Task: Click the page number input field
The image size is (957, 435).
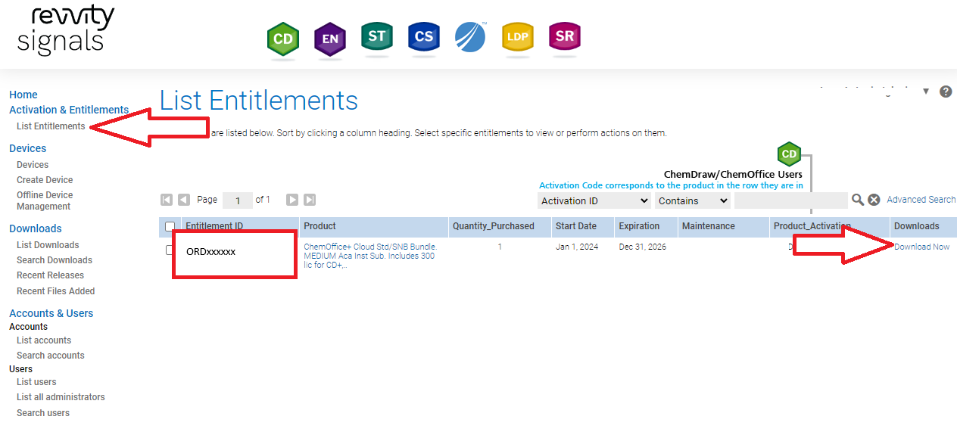Action: tap(238, 200)
